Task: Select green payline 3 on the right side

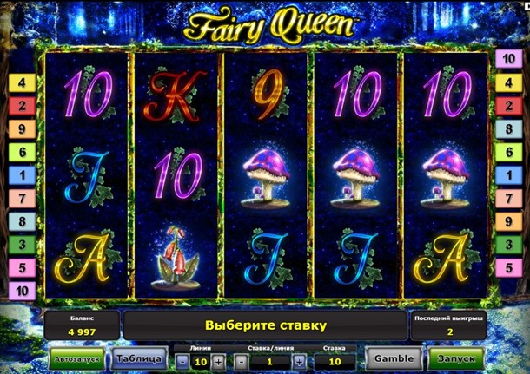Action: [508, 245]
